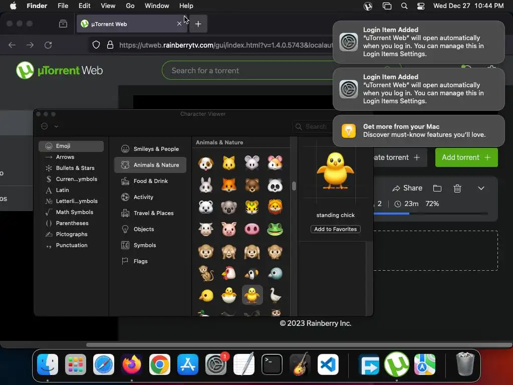
Task: Select the hatching chick emoji
Action: [228, 295]
